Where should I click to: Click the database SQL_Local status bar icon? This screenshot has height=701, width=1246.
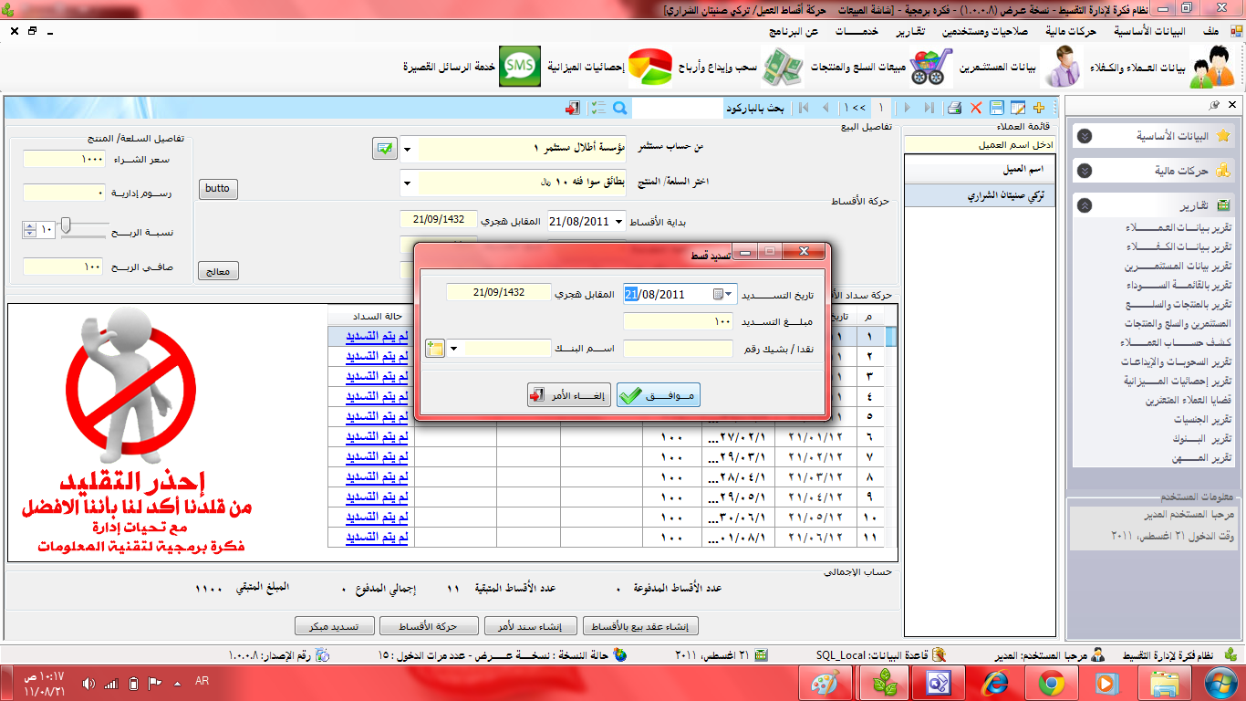(939, 654)
